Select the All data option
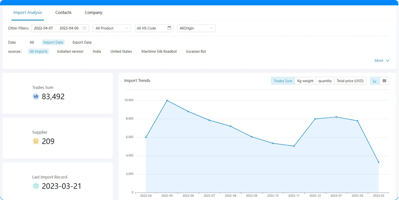The height and width of the screenshot is (200, 399). tap(32, 42)
